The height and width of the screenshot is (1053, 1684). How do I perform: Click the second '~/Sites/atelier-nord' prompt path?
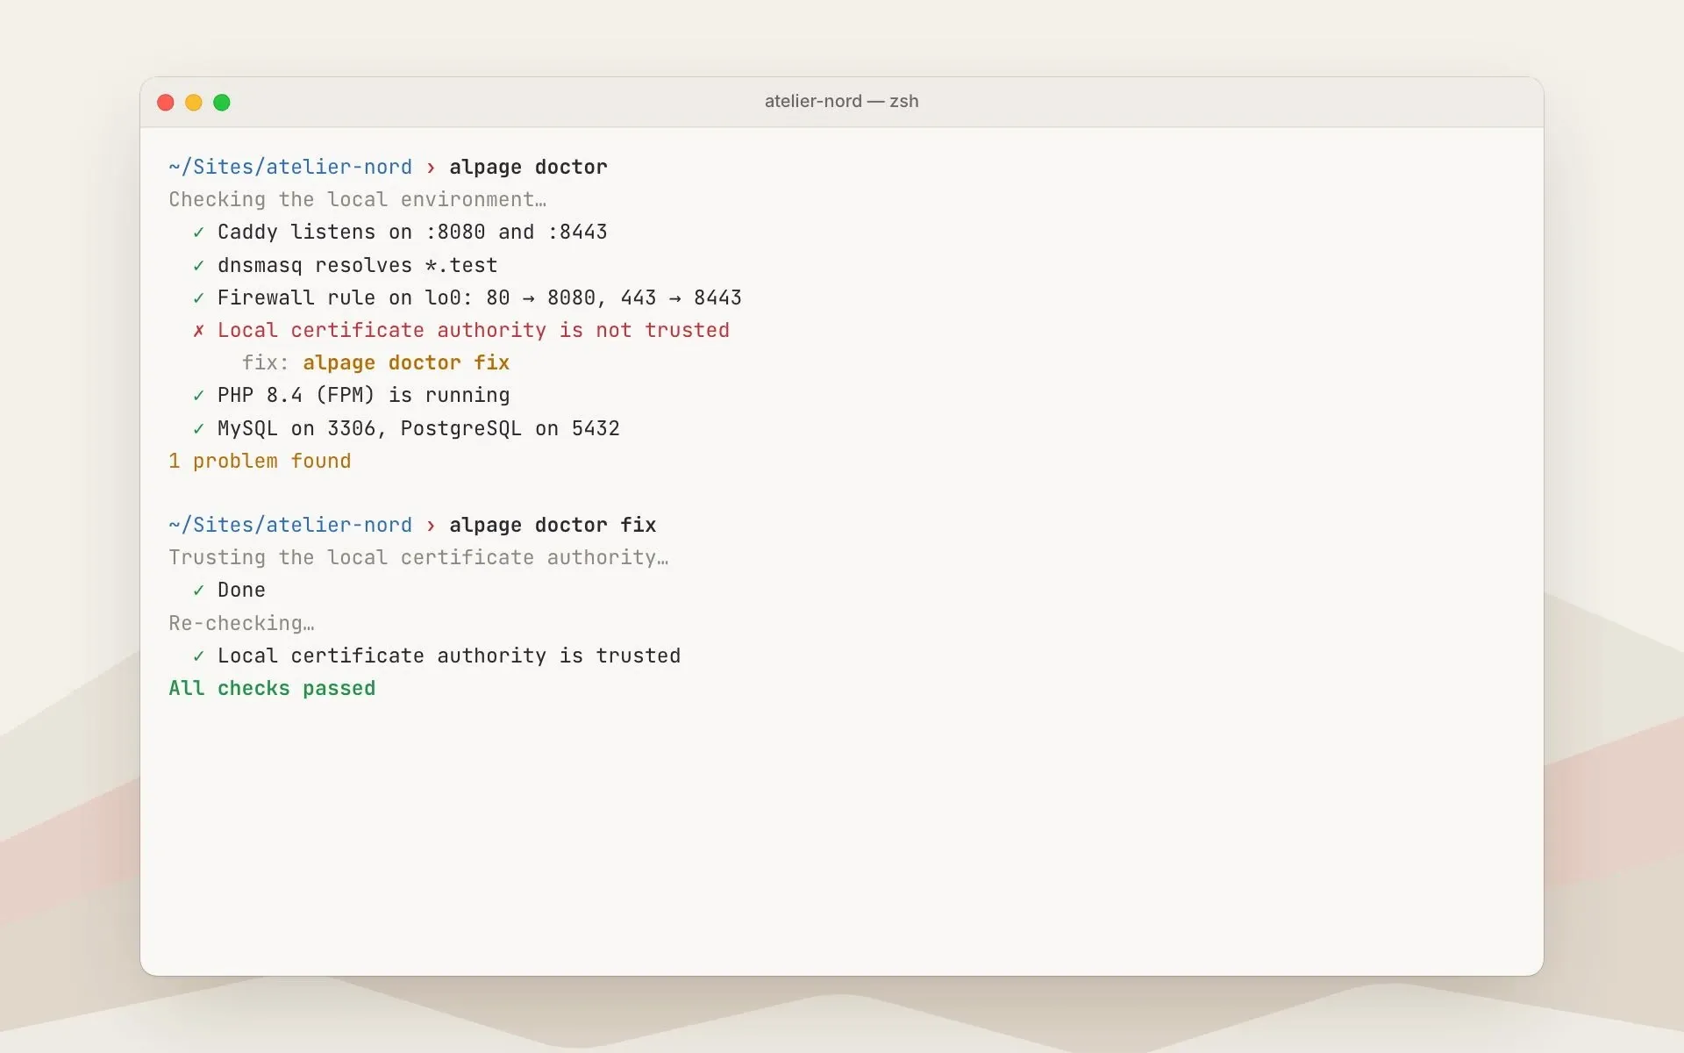tap(290, 525)
